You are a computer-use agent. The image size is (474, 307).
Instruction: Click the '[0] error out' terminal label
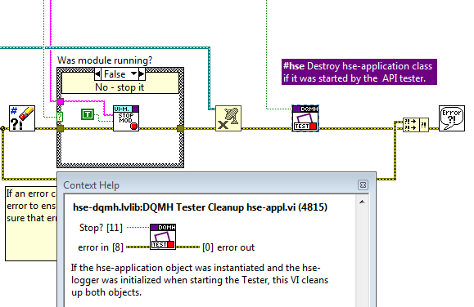click(x=228, y=247)
